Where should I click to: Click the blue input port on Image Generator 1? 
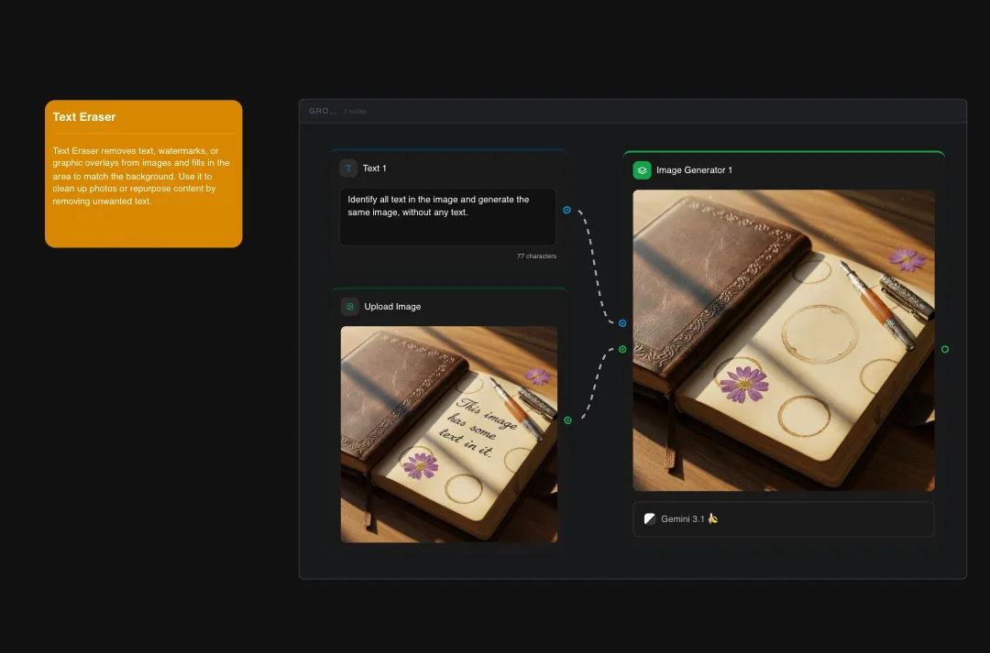[x=622, y=322]
